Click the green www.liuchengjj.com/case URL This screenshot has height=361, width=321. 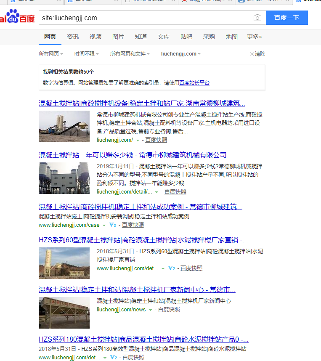coord(69,225)
